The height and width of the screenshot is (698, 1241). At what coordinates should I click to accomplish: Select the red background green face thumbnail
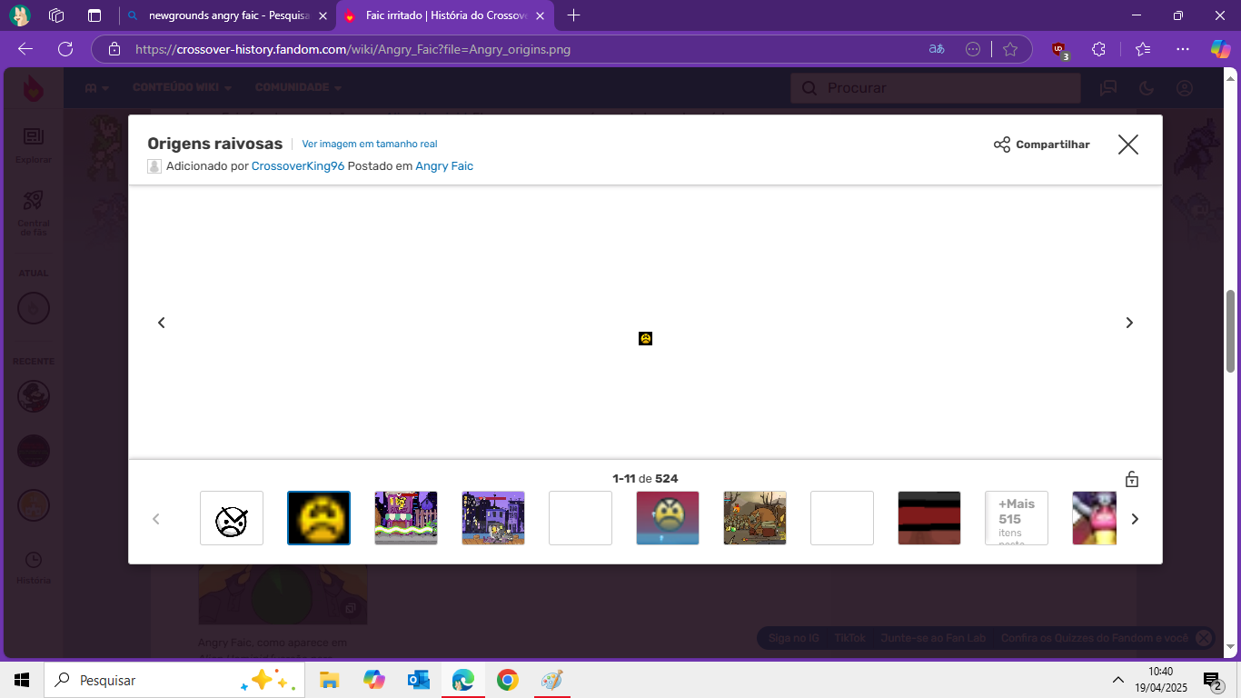coord(668,518)
